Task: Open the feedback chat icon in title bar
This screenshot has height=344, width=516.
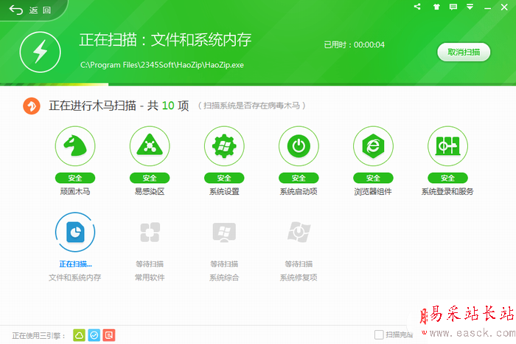Action: pos(453,7)
